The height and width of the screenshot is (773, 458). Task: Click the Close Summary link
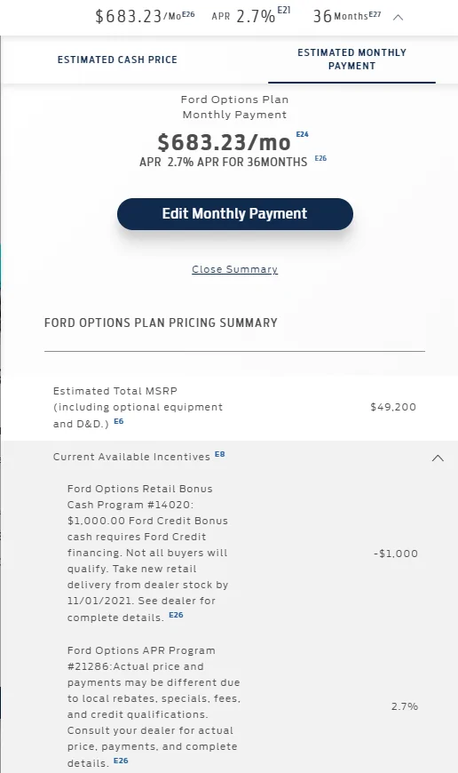pyautogui.click(x=235, y=269)
